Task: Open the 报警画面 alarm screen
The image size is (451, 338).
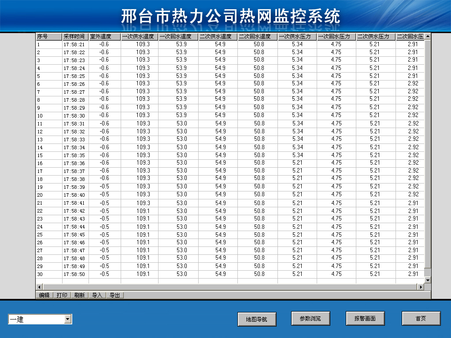Action: [365, 319]
